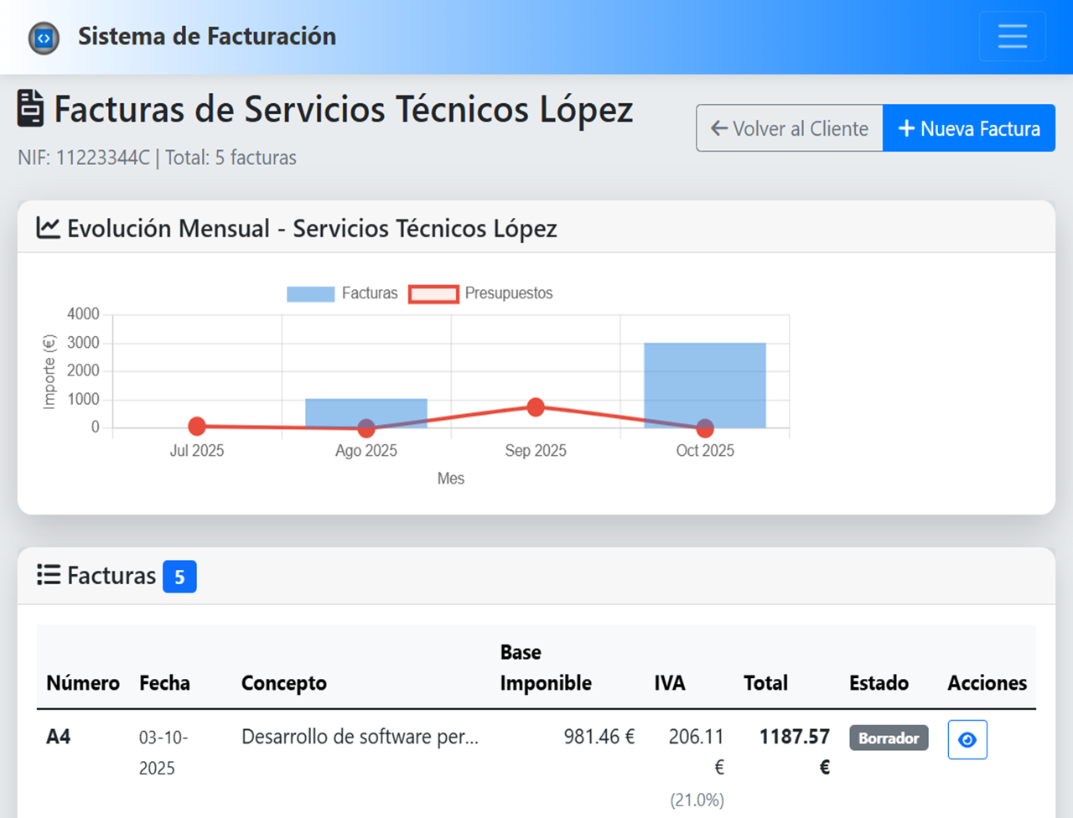Click the Total column header
This screenshot has width=1073, height=818.
point(765,683)
